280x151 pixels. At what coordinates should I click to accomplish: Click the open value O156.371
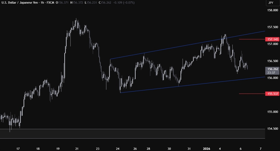62,3
